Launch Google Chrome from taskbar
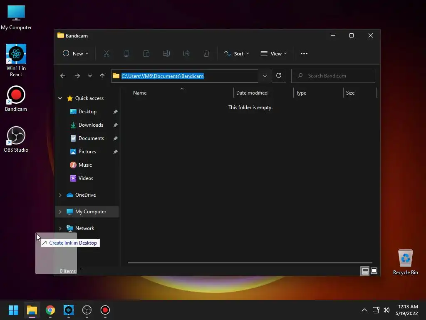The image size is (426, 320). [x=50, y=310]
